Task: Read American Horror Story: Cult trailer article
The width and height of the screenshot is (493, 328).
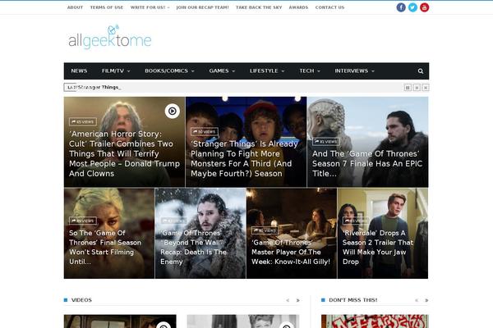Action: 124,154
